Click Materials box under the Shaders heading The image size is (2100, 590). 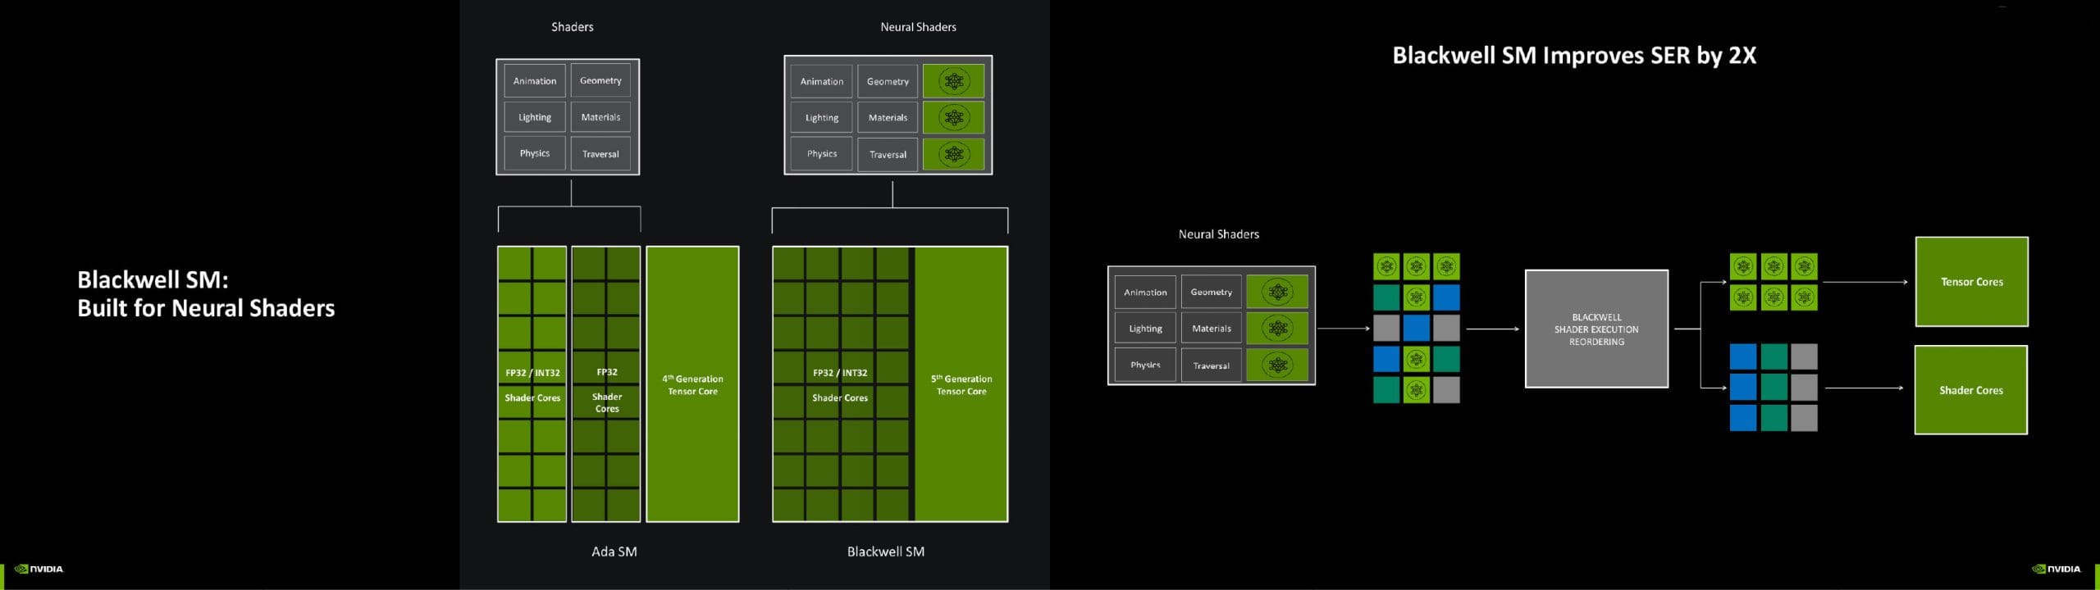[600, 117]
